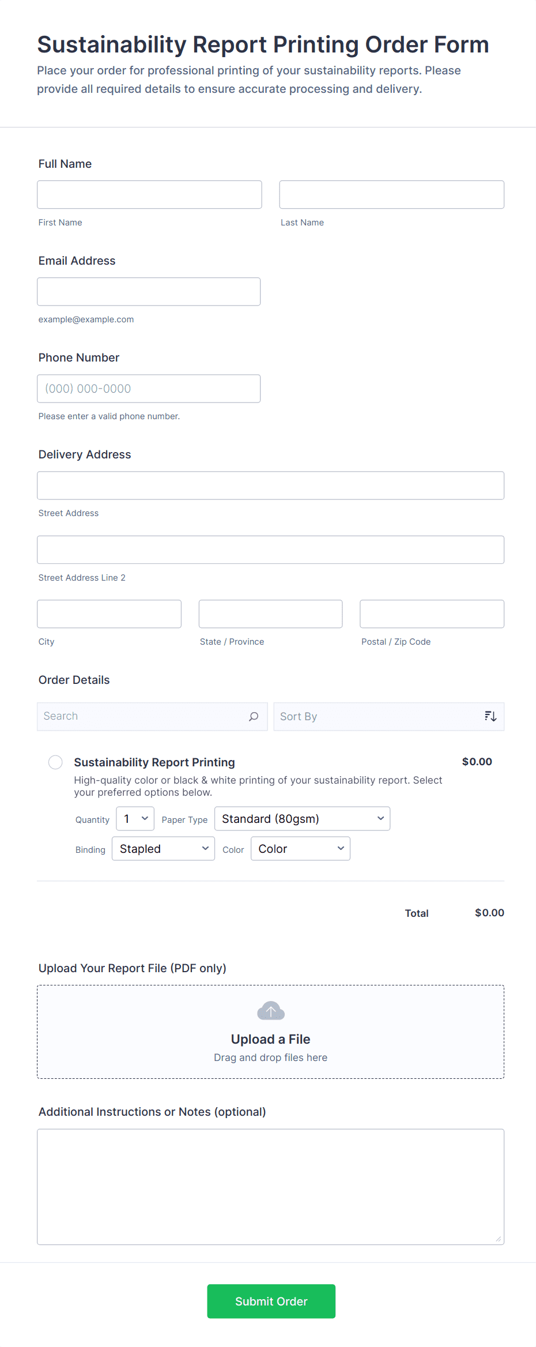Click the search magnifier icon
The width and height of the screenshot is (536, 1347).
(x=254, y=716)
